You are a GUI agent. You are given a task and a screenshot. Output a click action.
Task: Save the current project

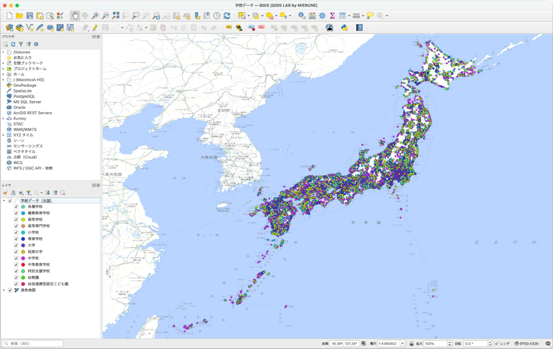click(x=29, y=15)
